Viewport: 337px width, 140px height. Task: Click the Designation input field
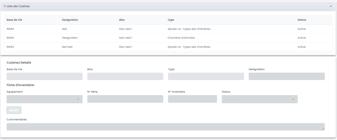coord(287,76)
